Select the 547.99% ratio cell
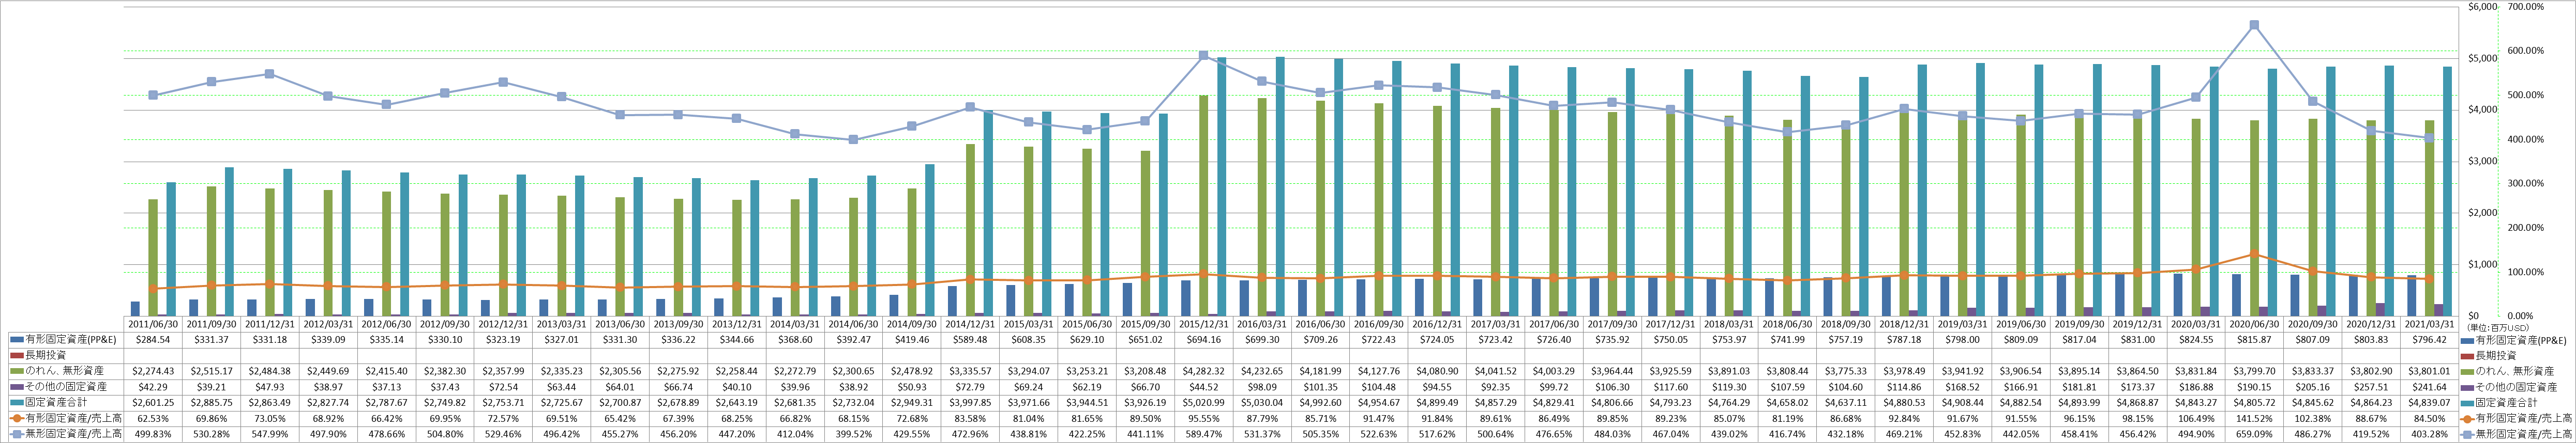The height and width of the screenshot is (443, 2576). click(x=270, y=434)
